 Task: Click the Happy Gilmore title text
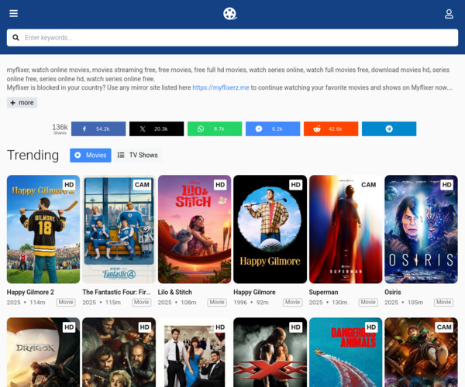coord(254,293)
